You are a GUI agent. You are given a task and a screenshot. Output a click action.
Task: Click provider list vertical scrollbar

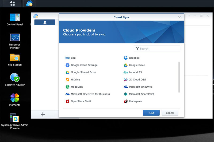click(x=179, y=77)
